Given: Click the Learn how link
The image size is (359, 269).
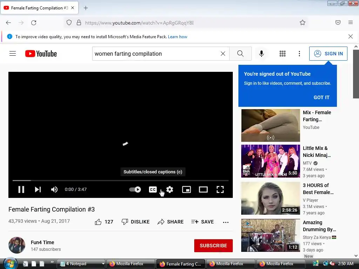Looking at the screenshot, I should [x=177, y=37].
